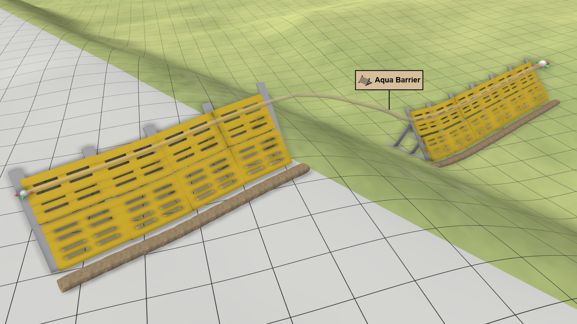The height and width of the screenshot is (324, 577).
Task: Click the green arrow on the right gizmo
Action: tap(547, 67)
